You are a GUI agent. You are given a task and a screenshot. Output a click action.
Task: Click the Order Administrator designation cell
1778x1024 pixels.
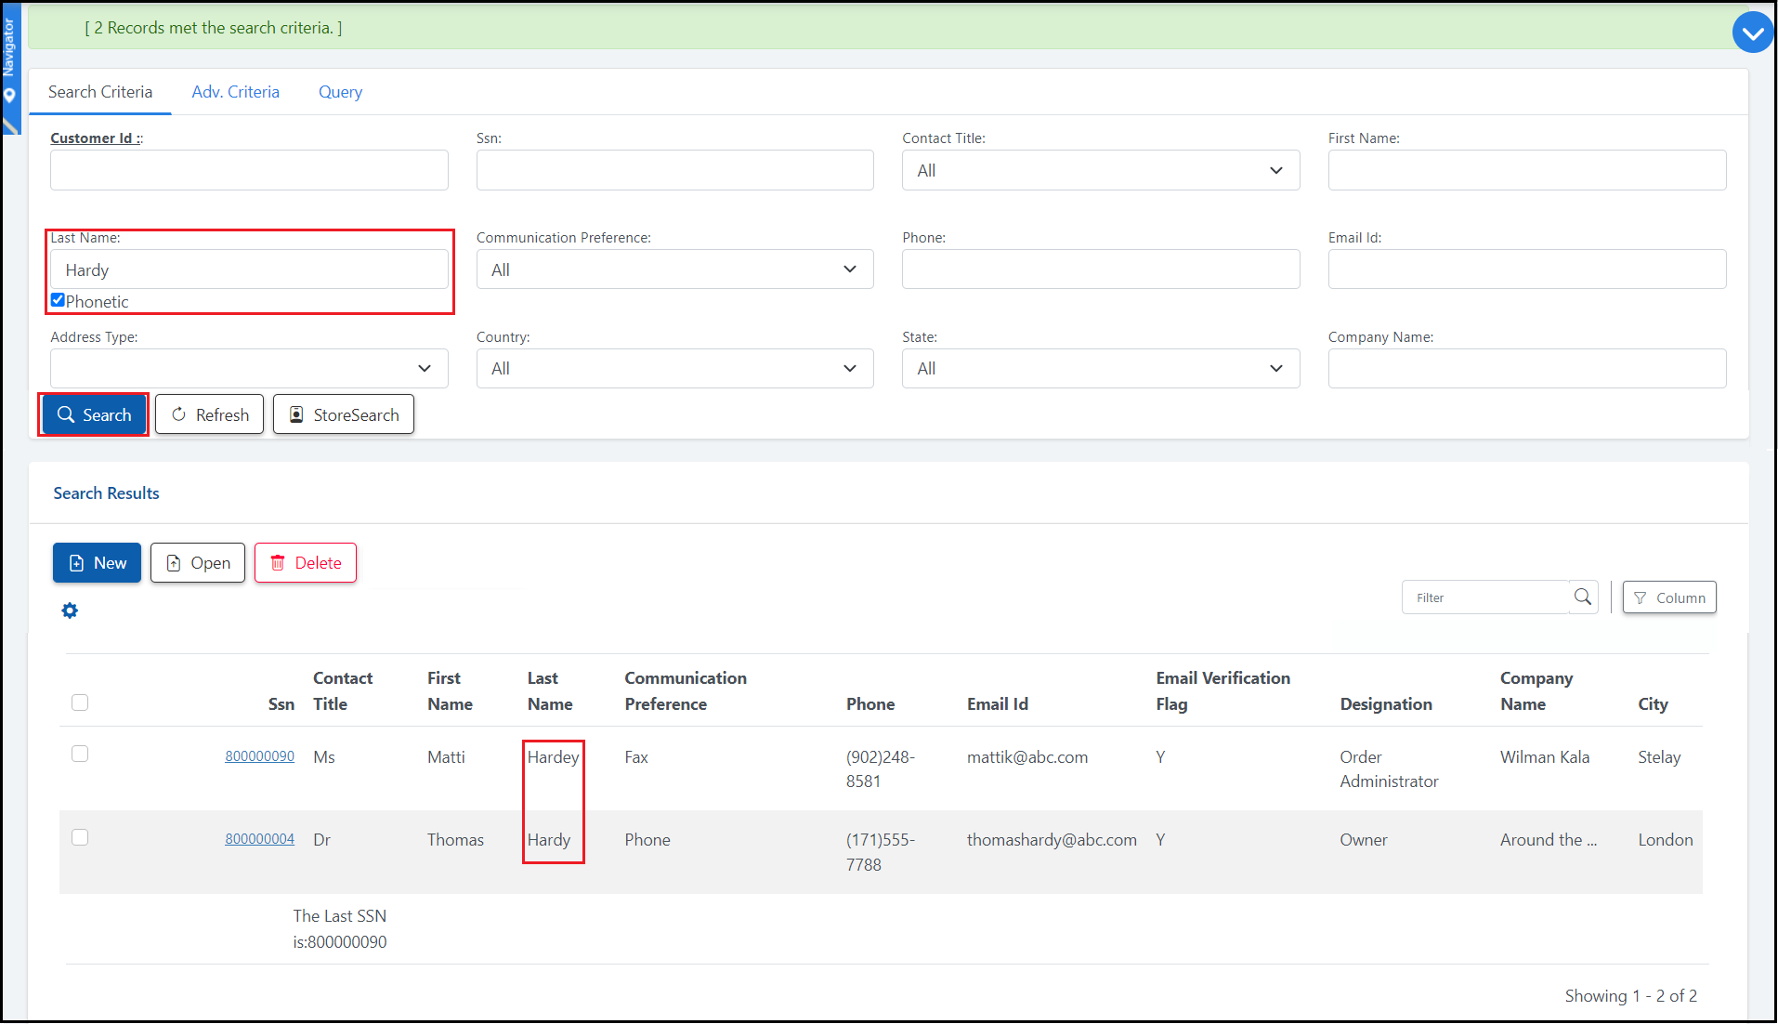tap(1389, 769)
